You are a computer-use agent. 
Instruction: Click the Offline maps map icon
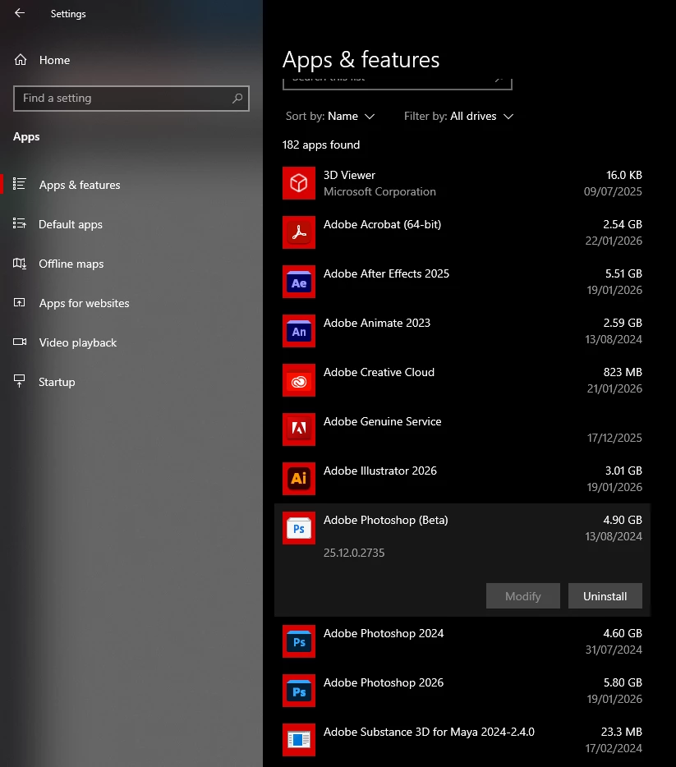coord(20,263)
